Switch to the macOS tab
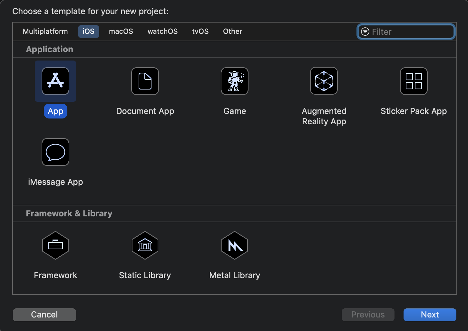 click(x=121, y=32)
